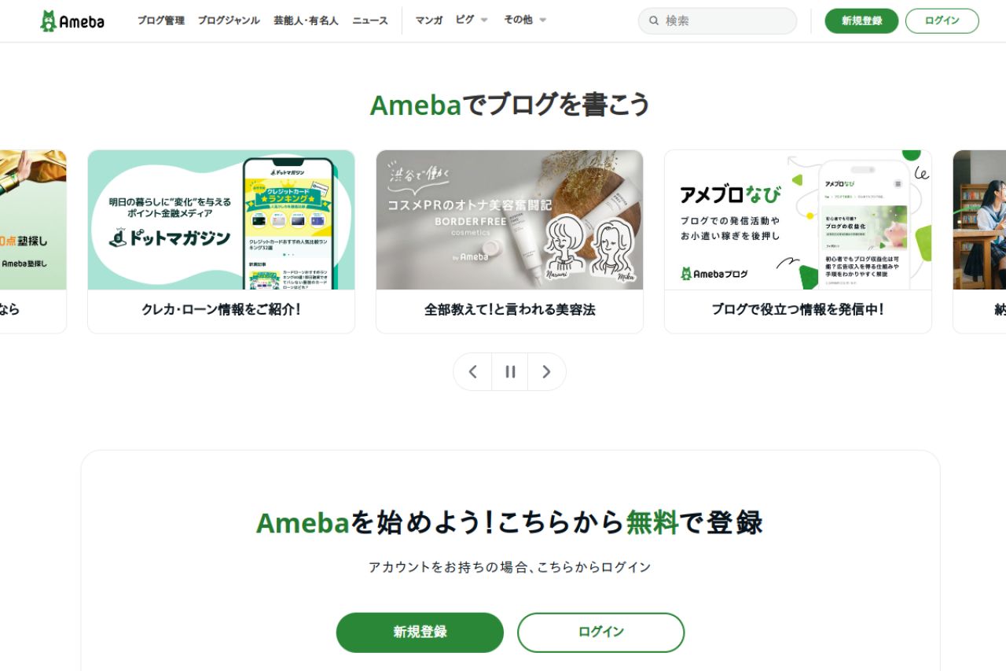
Task: Click the search magnifier icon
Action: [x=654, y=21]
